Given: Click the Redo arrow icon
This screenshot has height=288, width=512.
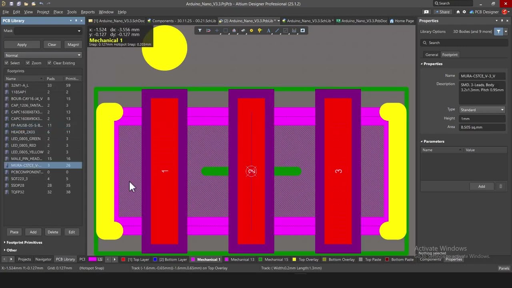Looking at the screenshot, I should point(48,4).
